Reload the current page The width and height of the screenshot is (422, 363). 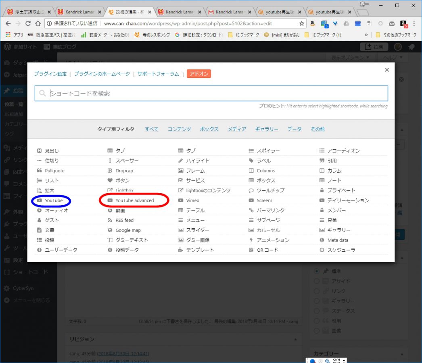(28, 23)
